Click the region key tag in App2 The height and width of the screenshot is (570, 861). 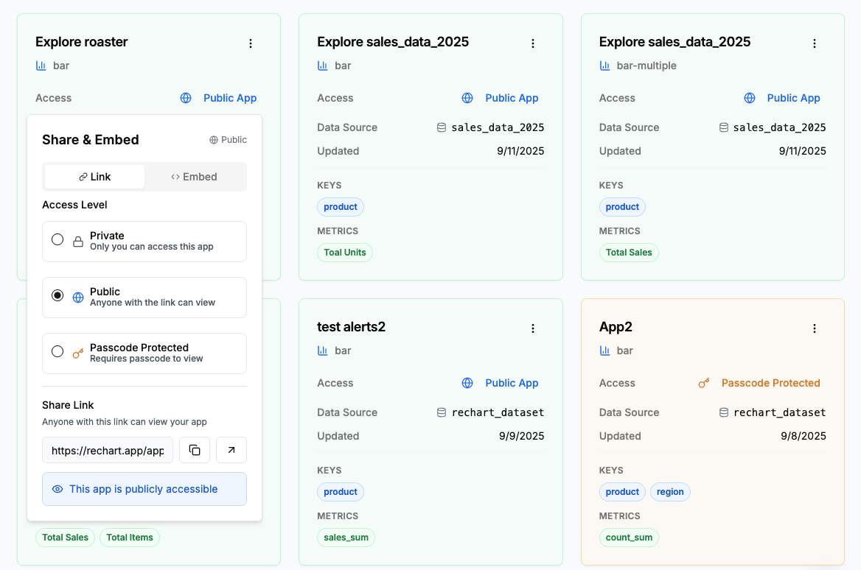670,492
